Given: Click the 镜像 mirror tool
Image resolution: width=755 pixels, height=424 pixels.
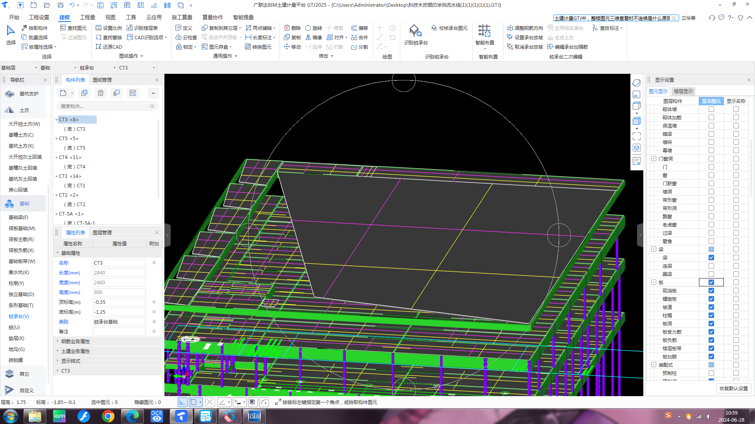Looking at the screenshot, I should pos(314,37).
